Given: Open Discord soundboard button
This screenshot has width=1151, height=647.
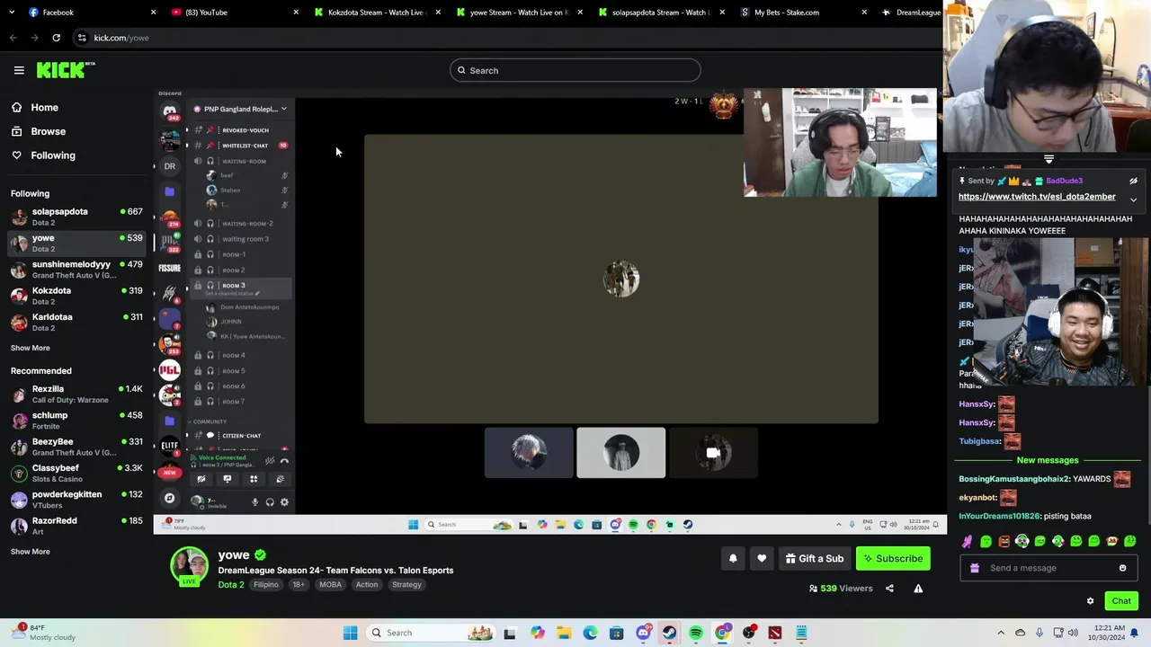Looking at the screenshot, I should 280,480.
